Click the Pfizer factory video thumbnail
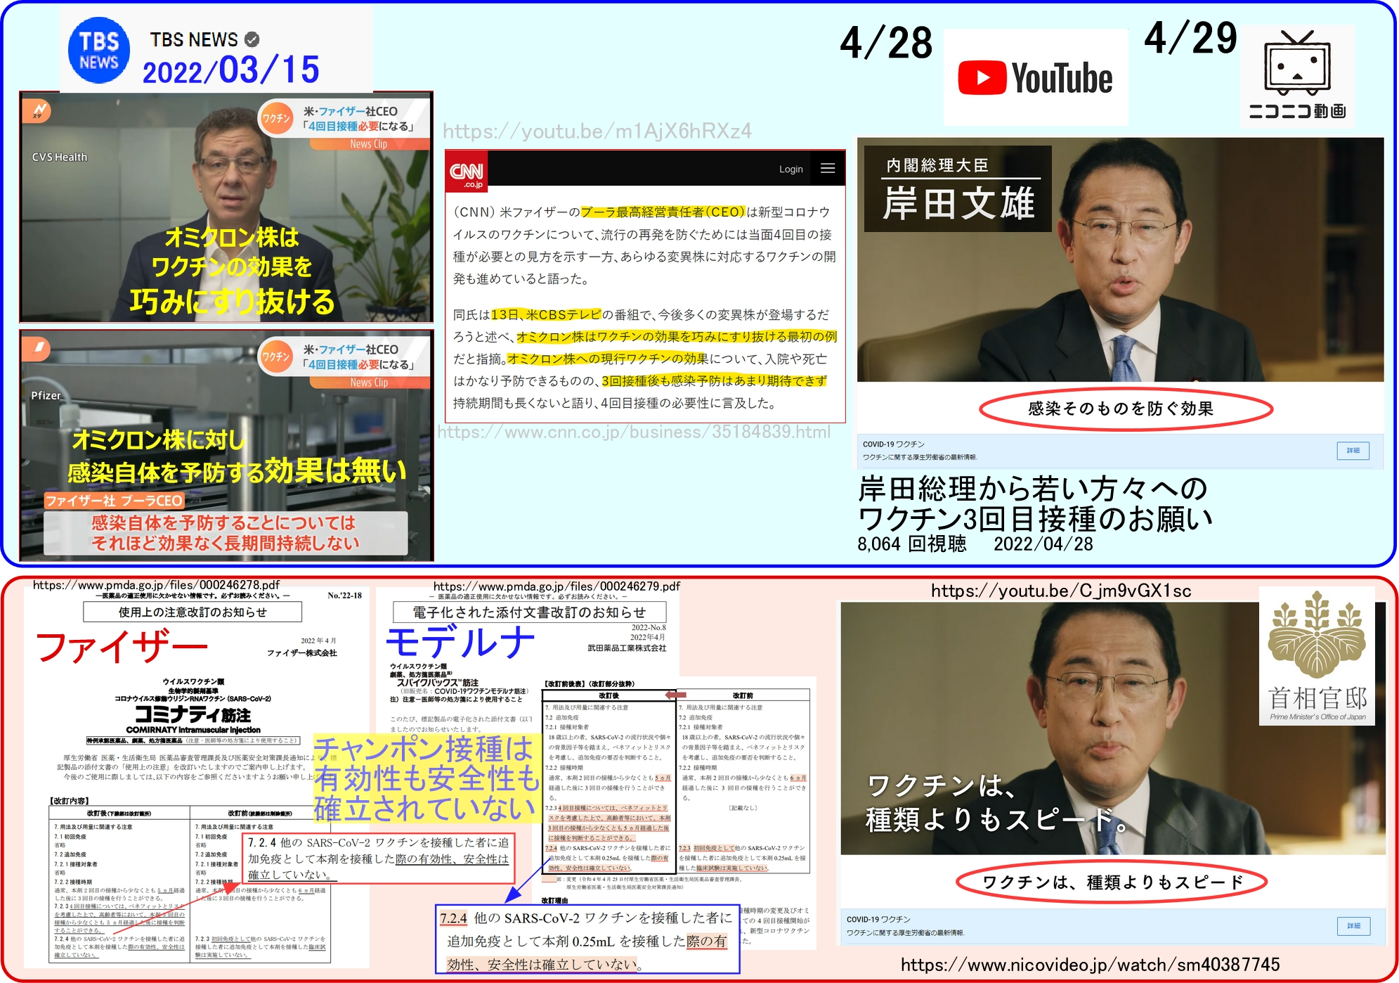Viewport: 1399px width, 983px height. [226, 445]
